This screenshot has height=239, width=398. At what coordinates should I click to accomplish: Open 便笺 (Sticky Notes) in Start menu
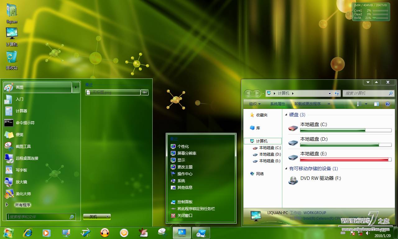42,135
